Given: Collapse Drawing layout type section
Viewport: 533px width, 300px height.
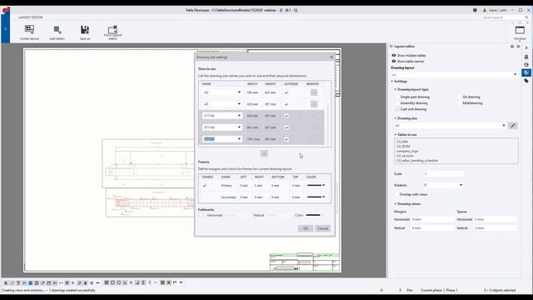Looking at the screenshot, I should tap(396, 89).
